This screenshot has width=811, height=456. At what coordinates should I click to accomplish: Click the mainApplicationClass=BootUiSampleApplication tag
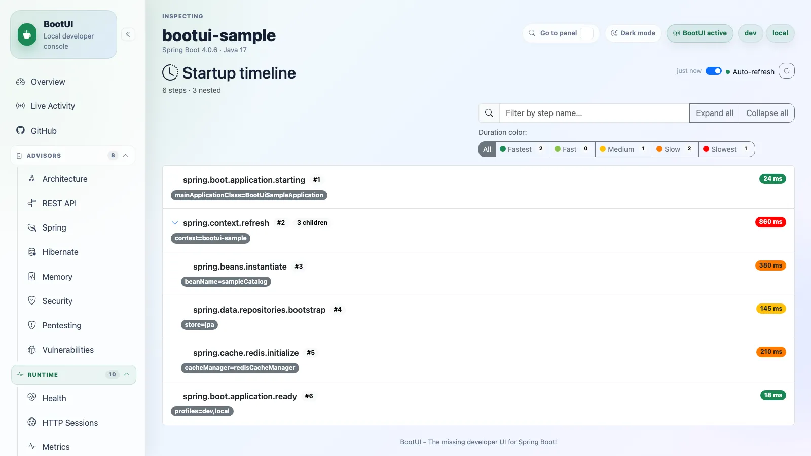pyautogui.click(x=249, y=195)
